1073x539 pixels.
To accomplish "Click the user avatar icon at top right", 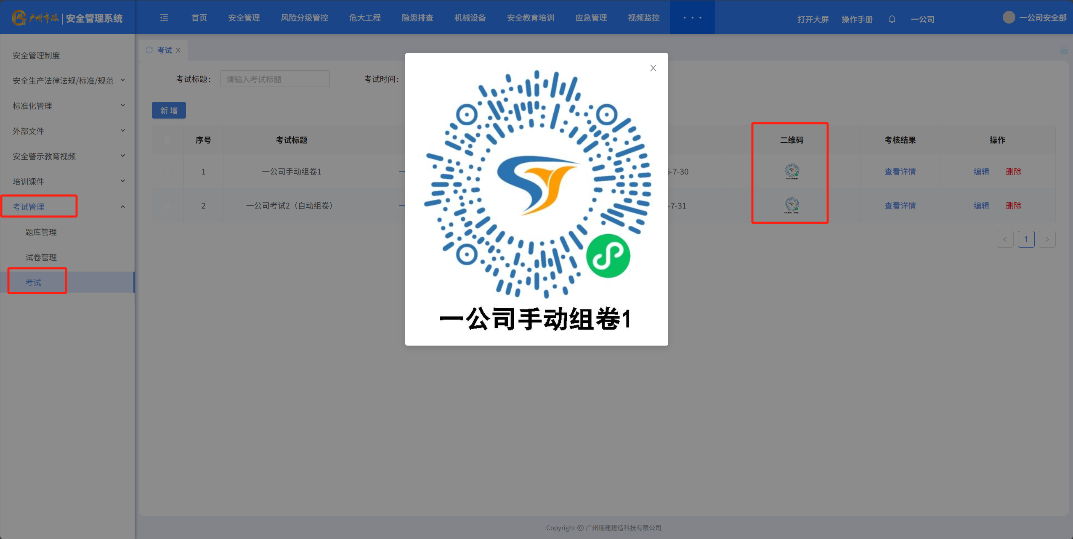I will [1009, 18].
